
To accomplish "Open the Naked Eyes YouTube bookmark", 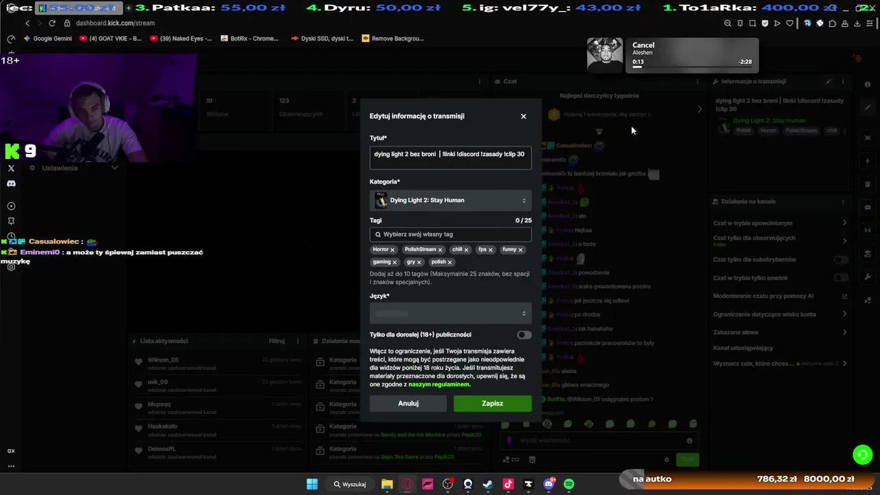I will point(181,38).
